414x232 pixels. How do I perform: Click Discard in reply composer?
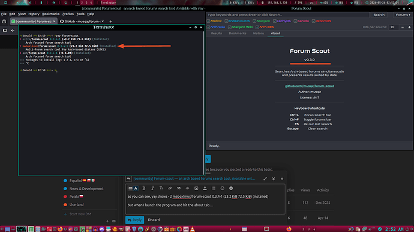click(x=154, y=220)
